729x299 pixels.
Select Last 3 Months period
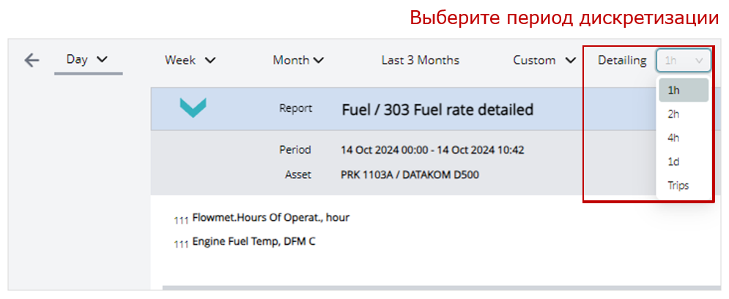click(x=420, y=60)
